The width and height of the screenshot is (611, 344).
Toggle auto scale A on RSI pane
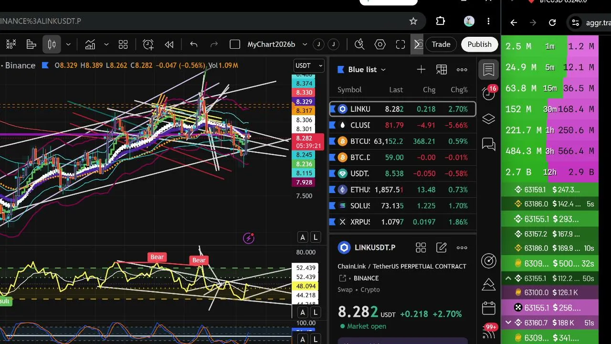303,312
